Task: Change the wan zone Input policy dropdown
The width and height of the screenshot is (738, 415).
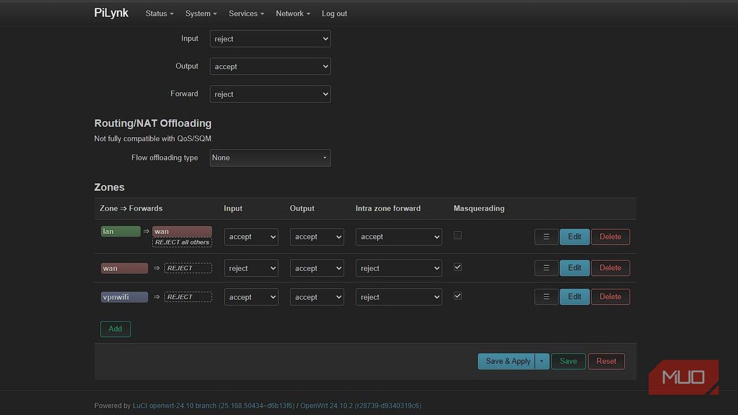Action: (x=251, y=269)
